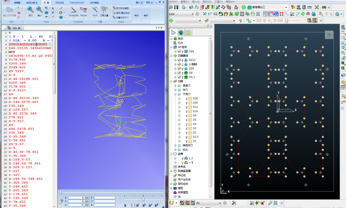Click the Tool button in the ribbon
346x208 pixels.
click(95, 12)
